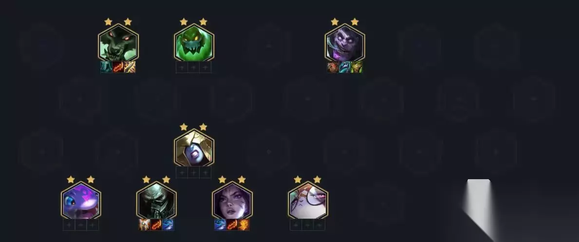
Task: Select Lissandra with the gold helmet
Action: [x=194, y=148]
